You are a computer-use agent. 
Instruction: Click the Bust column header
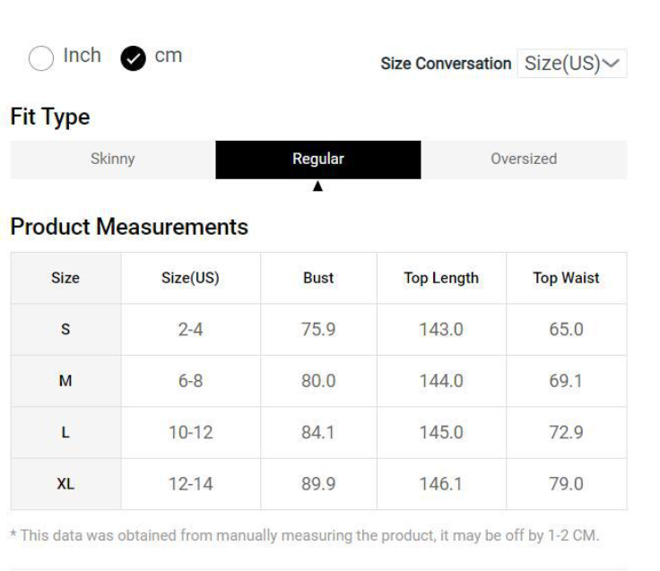[x=318, y=278]
